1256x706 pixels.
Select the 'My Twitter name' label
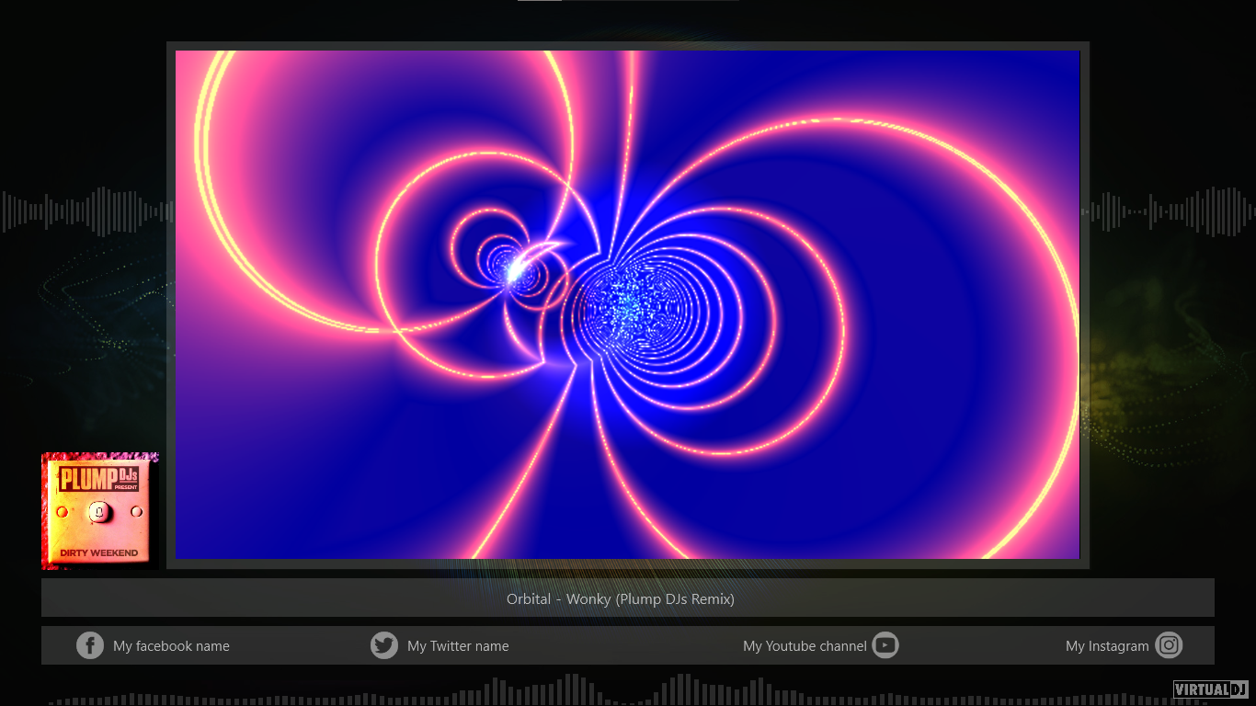click(x=458, y=646)
